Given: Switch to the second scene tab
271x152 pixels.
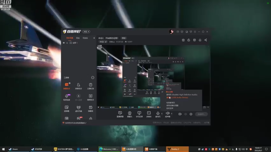Looking at the screenshot, I should pyautogui.click(x=78, y=38).
